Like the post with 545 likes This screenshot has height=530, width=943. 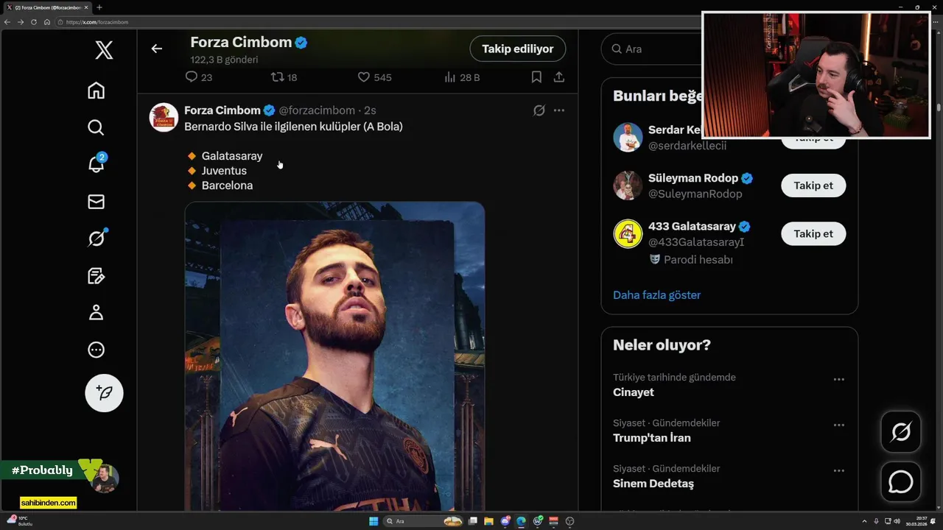tap(374, 77)
